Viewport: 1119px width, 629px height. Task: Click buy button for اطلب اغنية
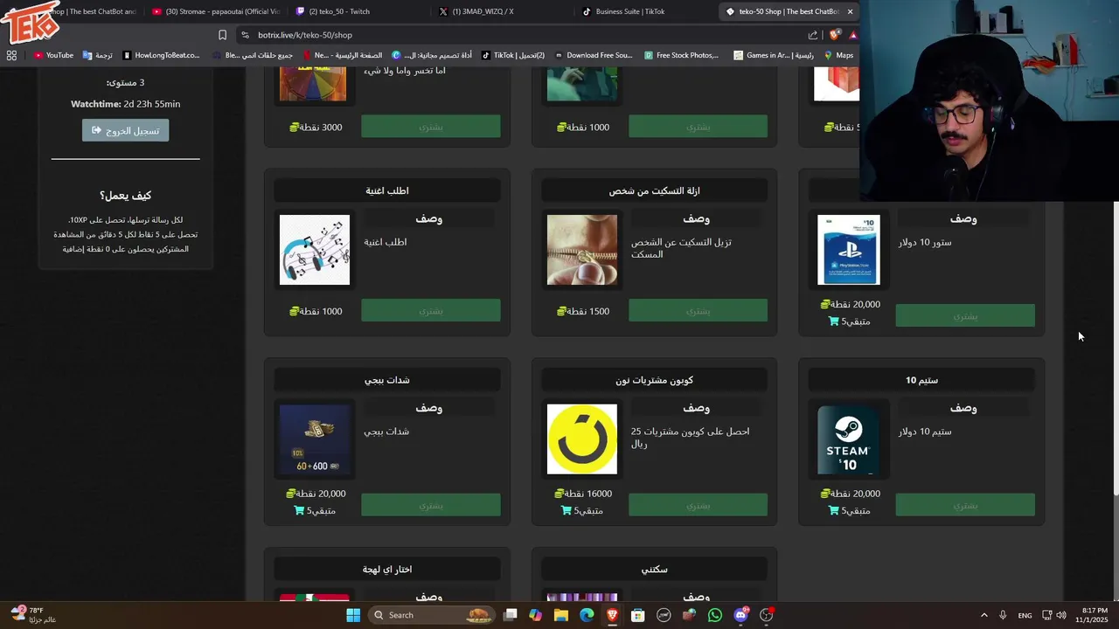[431, 310]
